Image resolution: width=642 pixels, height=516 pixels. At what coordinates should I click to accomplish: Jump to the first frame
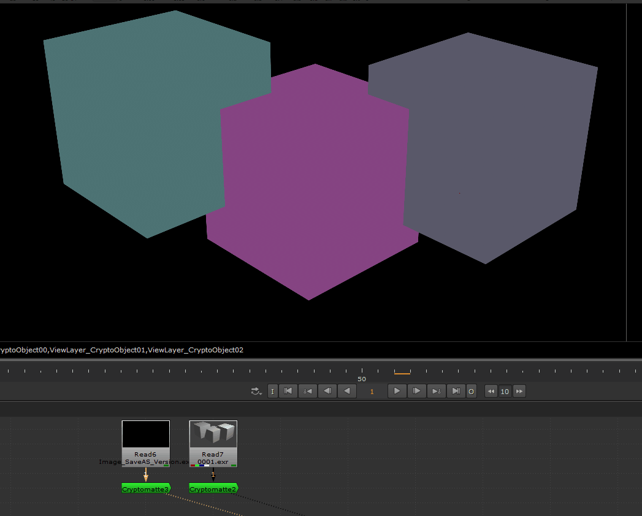(x=288, y=391)
